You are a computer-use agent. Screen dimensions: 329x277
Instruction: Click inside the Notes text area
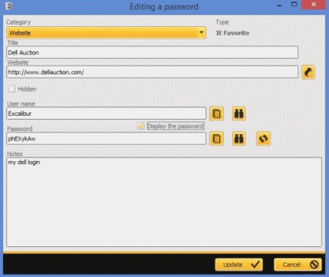coord(164,202)
